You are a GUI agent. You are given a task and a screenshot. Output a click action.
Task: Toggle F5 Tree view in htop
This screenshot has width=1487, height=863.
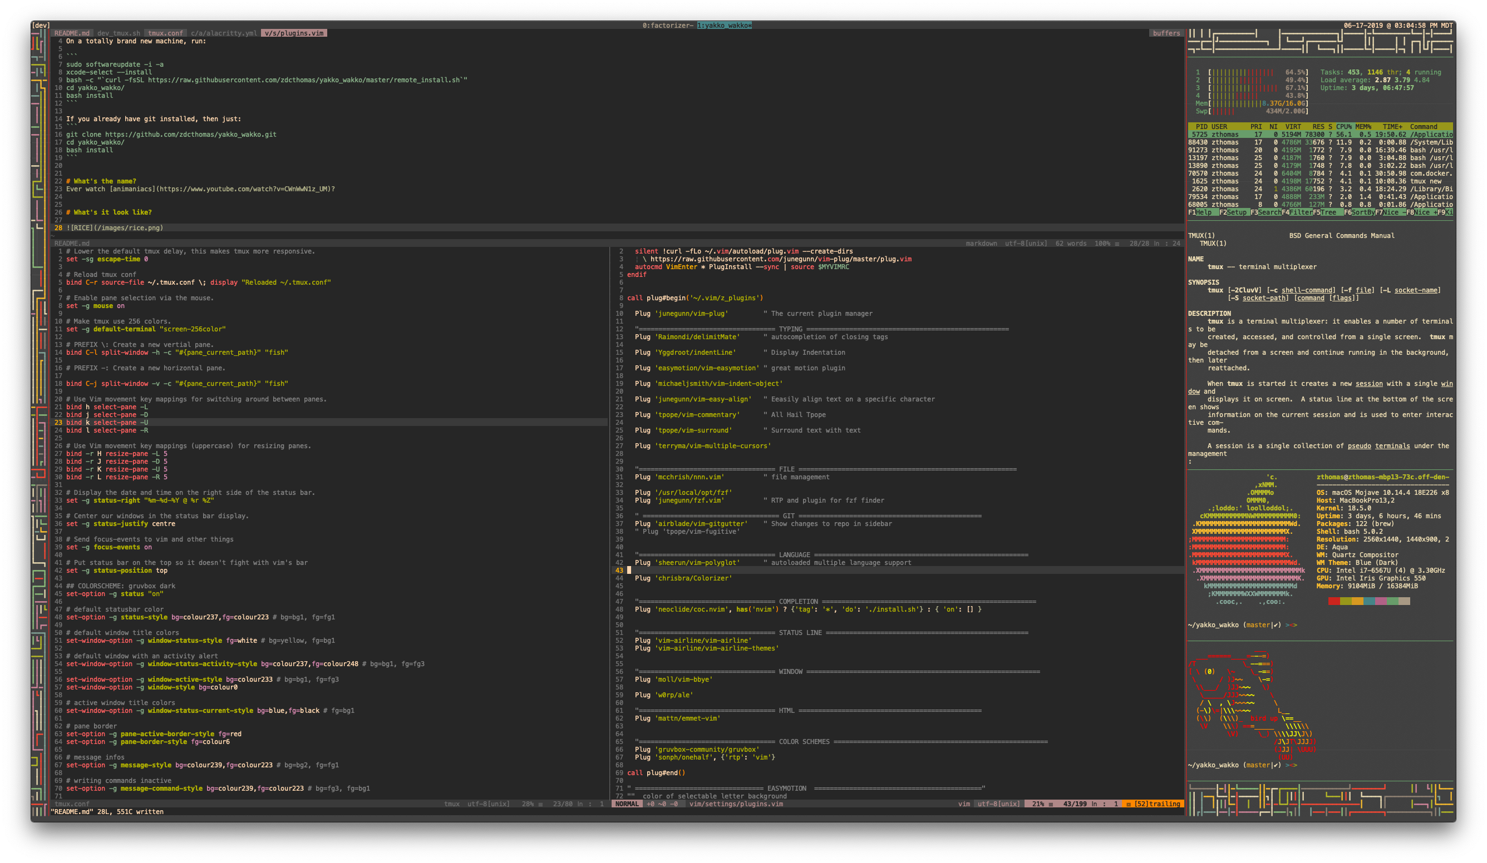pos(1328,212)
